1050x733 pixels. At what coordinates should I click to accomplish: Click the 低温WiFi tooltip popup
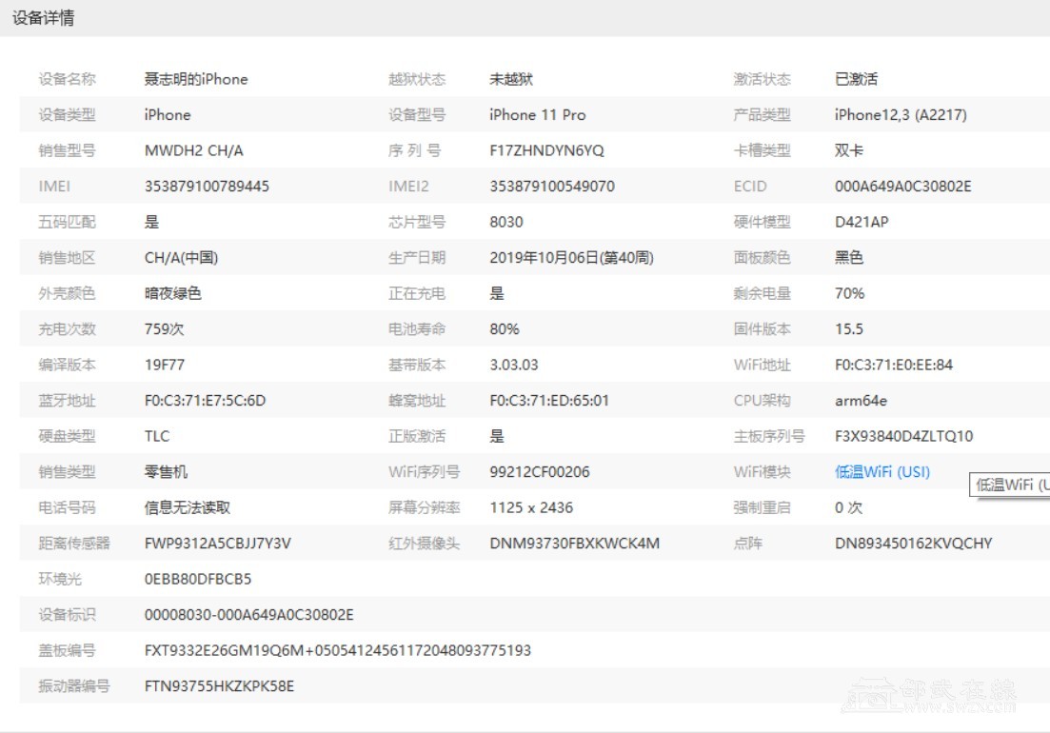point(1011,485)
